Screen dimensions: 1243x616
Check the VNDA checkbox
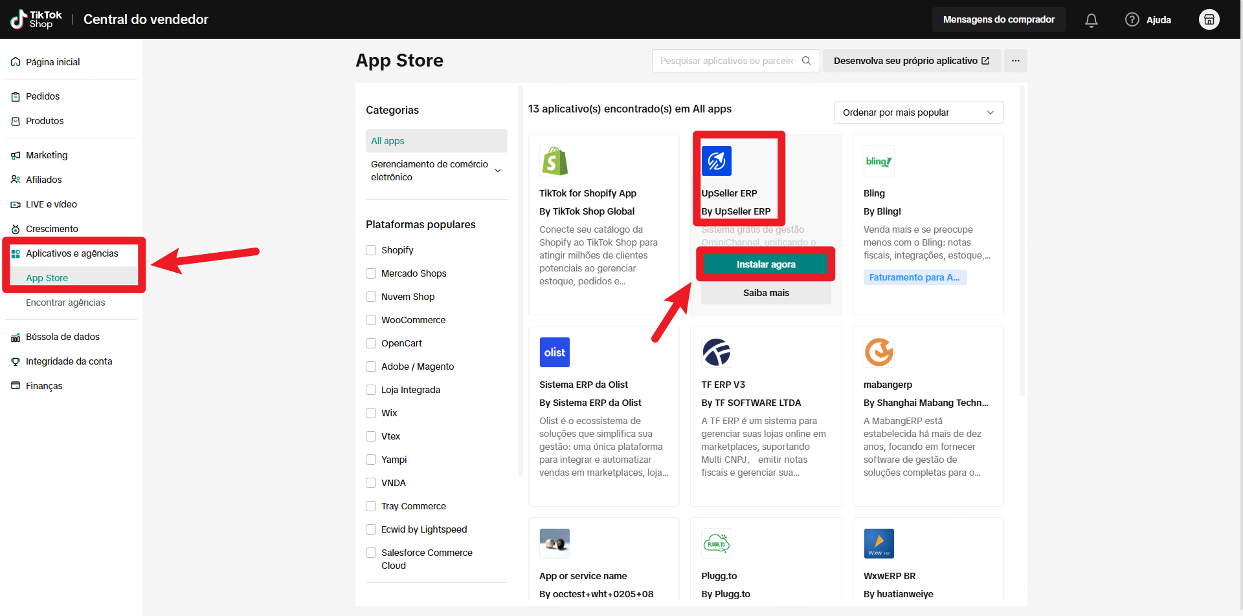point(371,483)
